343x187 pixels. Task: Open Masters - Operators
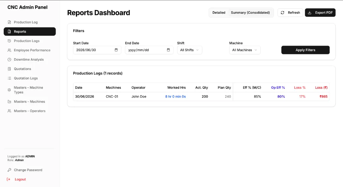[x=30, y=111]
